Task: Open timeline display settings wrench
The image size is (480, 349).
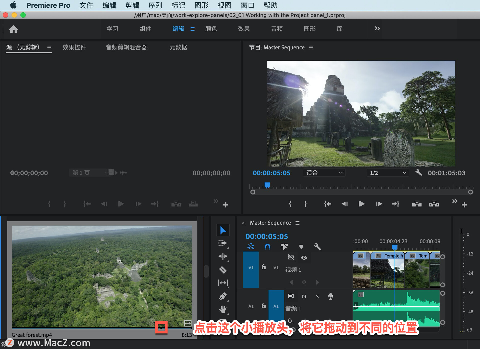Action: (317, 247)
